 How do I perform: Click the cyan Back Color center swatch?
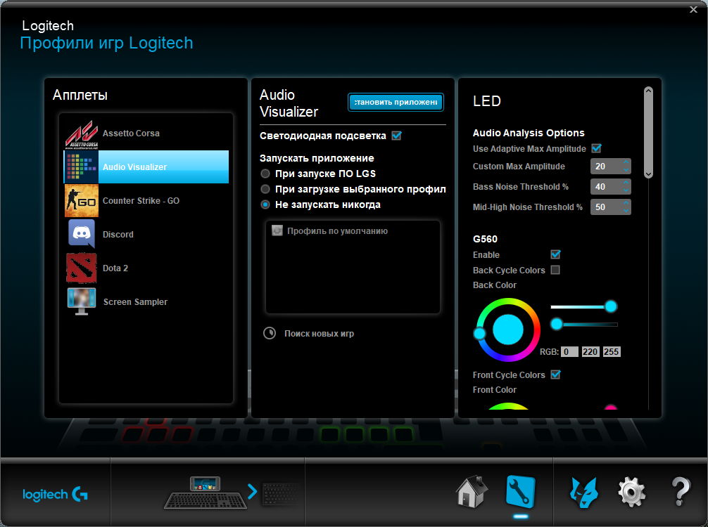tap(508, 330)
